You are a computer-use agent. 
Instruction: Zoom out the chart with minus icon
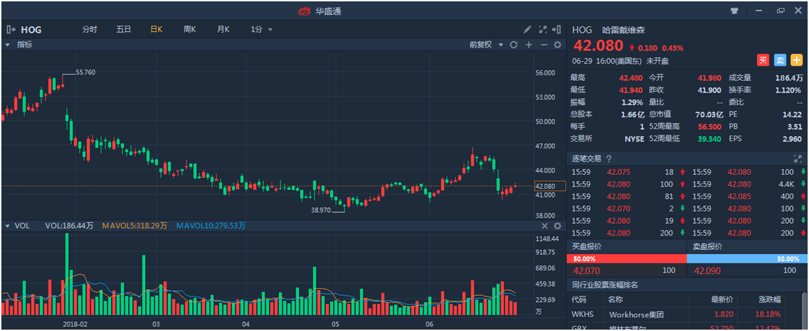(x=543, y=45)
